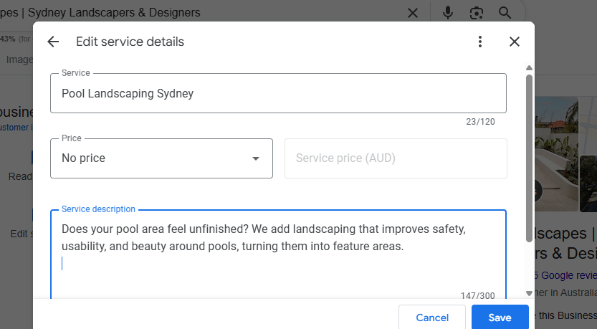Image resolution: width=597 pixels, height=329 pixels.
Task: Close the Edit service details dialog
Action: [515, 42]
